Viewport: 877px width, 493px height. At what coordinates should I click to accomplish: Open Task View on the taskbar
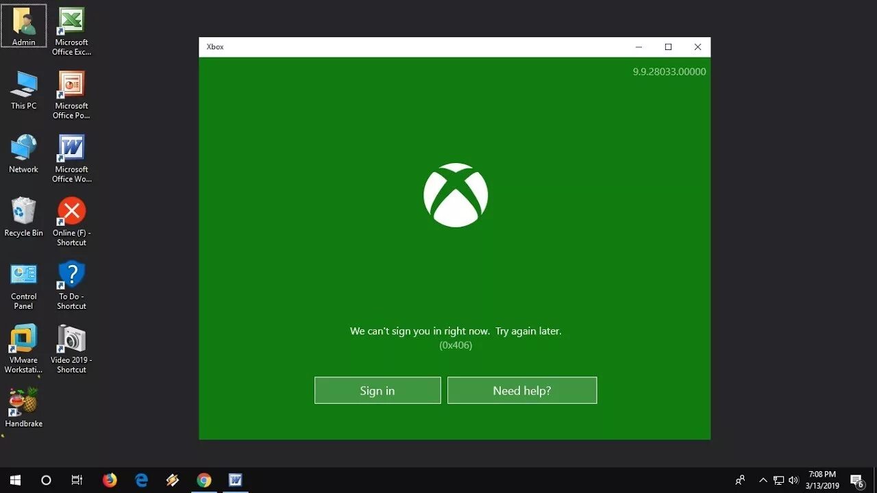[x=77, y=480]
